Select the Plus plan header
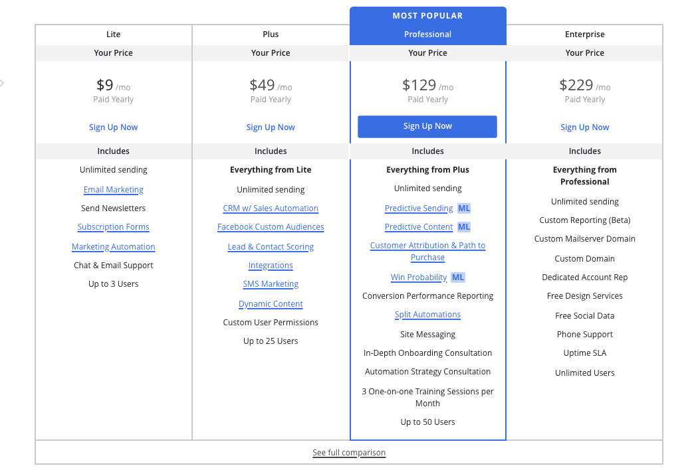The image size is (698, 474). click(x=271, y=35)
